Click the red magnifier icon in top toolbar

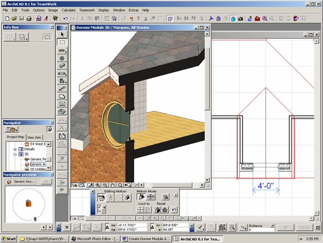pos(265,18)
